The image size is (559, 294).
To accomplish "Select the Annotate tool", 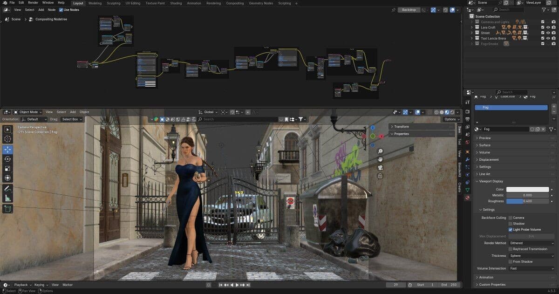I will click(x=7, y=189).
